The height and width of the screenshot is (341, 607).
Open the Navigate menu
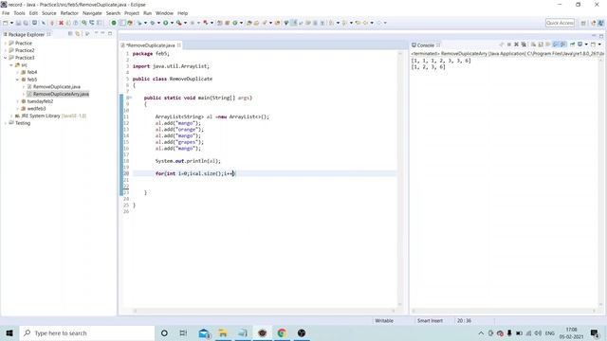point(92,13)
